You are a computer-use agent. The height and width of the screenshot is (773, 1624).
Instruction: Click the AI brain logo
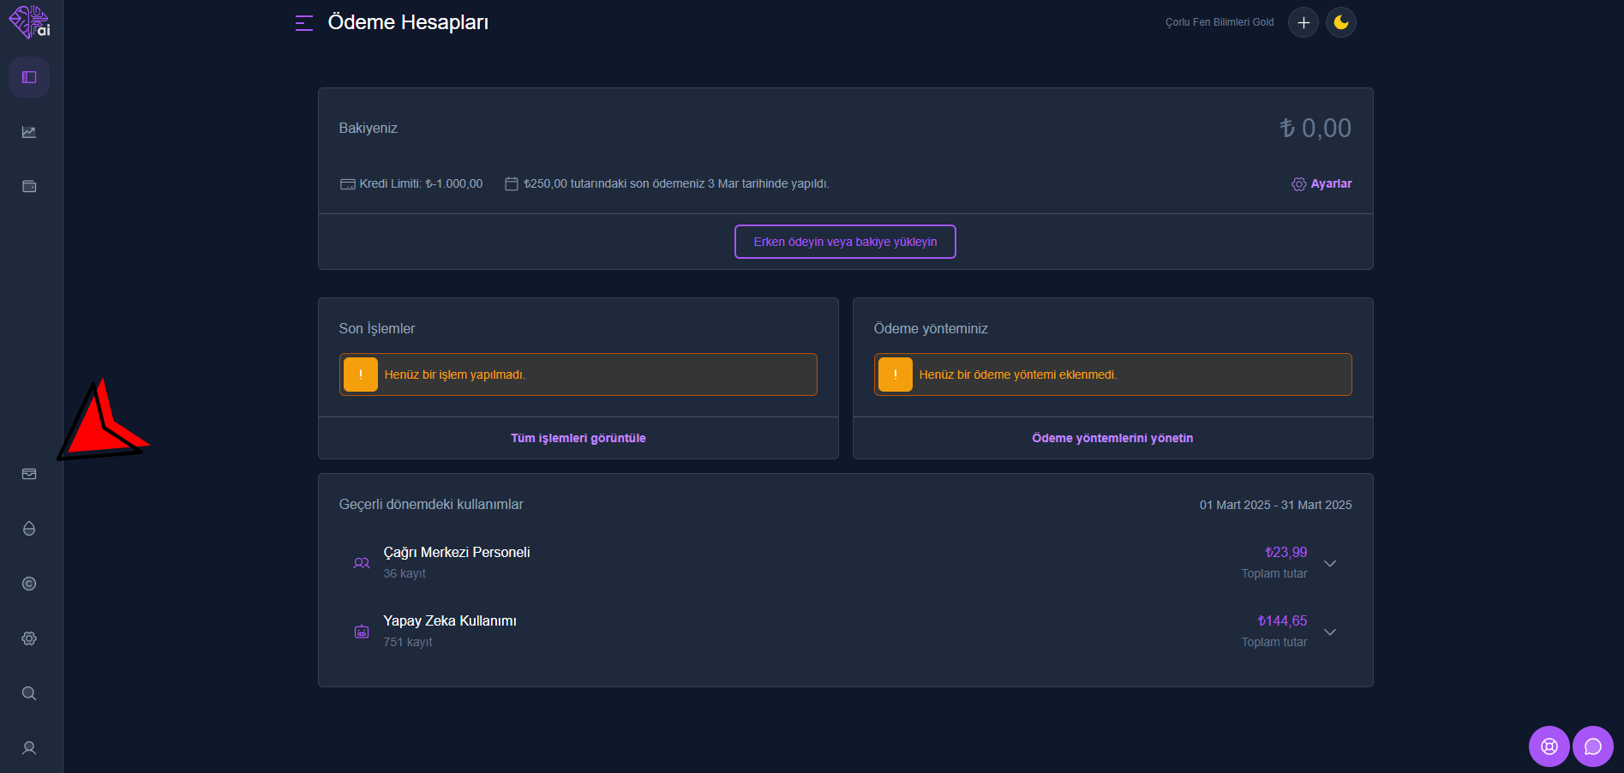pos(29,22)
